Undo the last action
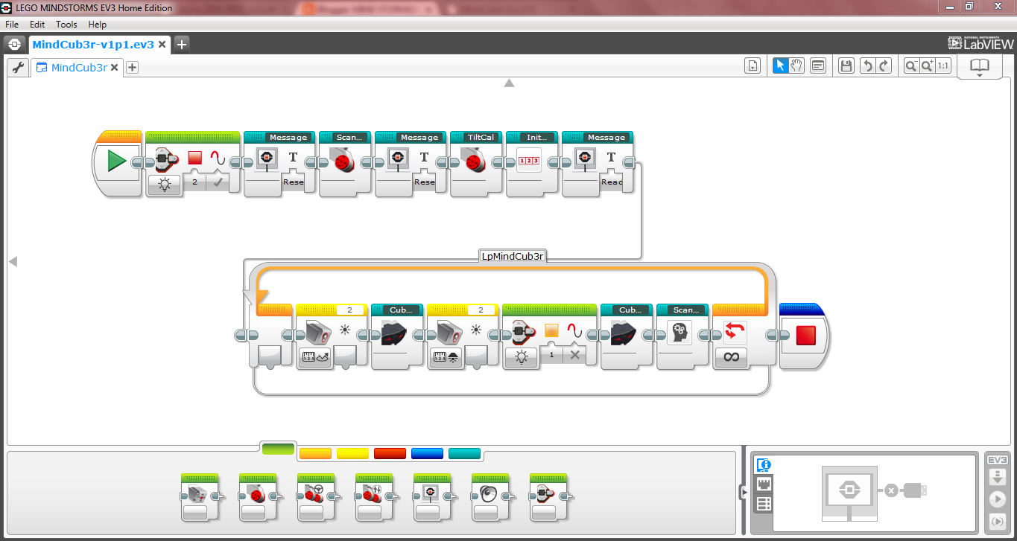This screenshot has width=1017, height=541. [867, 66]
